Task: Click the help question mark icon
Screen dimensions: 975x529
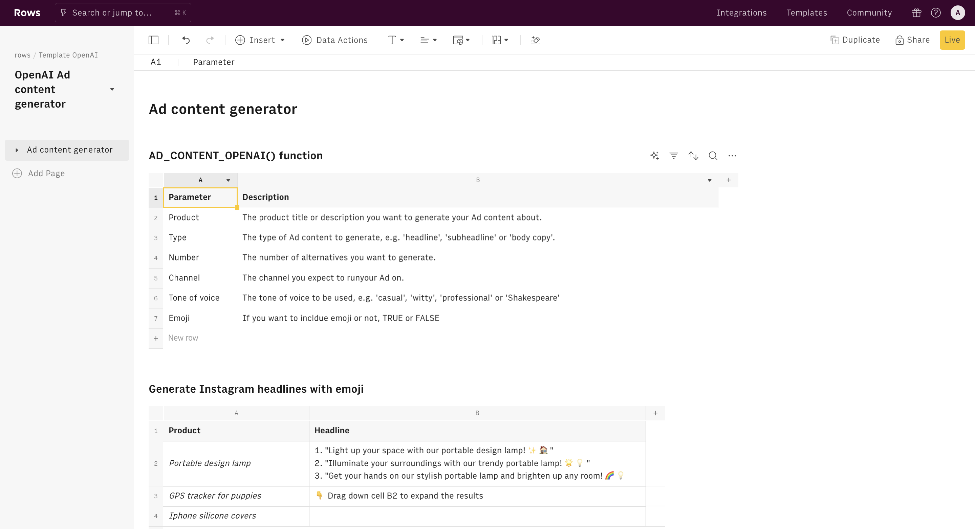Action: 936,13
